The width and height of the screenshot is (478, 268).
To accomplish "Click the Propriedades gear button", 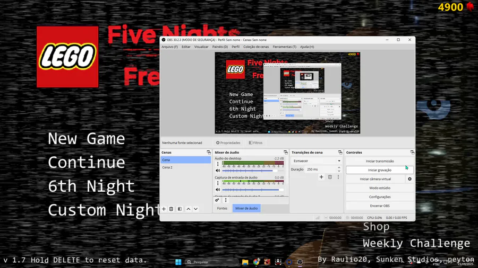I will [x=228, y=142].
